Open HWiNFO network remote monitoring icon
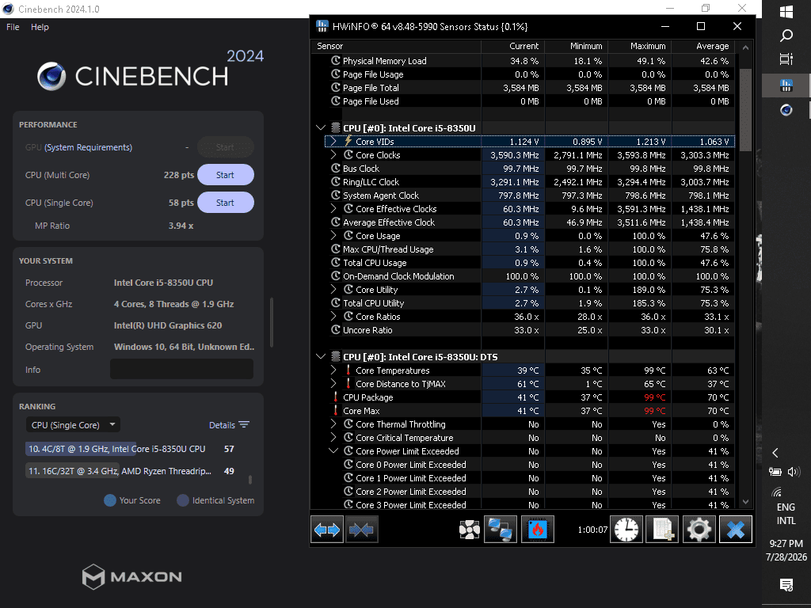Viewport: 811px width, 608px height. click(x=501, y=530)
